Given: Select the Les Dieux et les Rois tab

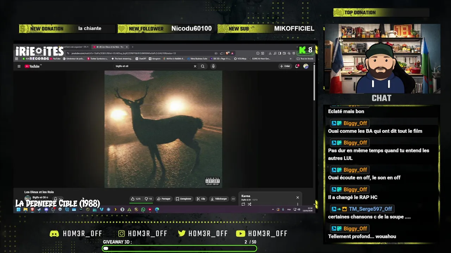Looking at the screenshot, I should (x=110, y=47).
